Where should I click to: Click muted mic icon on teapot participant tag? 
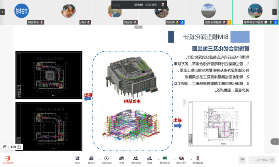pos(88,22)
